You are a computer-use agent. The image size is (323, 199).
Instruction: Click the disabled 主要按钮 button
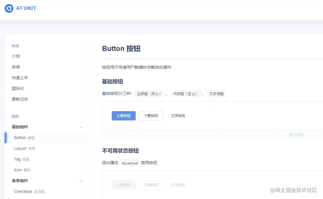click(124, 185)
